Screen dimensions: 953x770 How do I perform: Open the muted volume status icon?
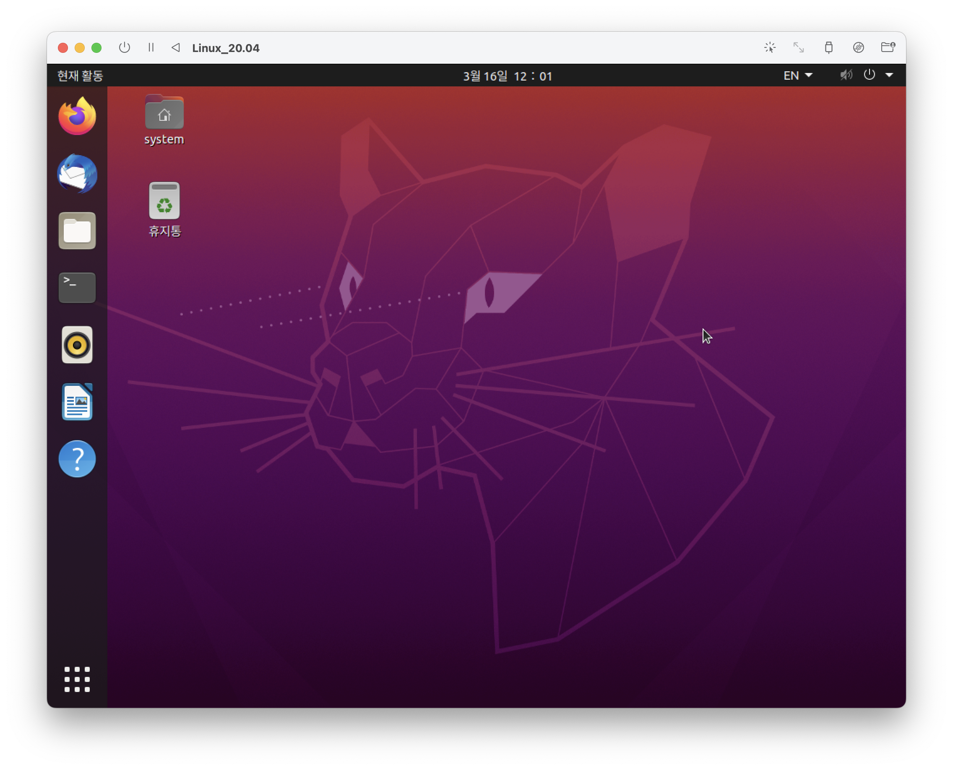coord(846,75)
